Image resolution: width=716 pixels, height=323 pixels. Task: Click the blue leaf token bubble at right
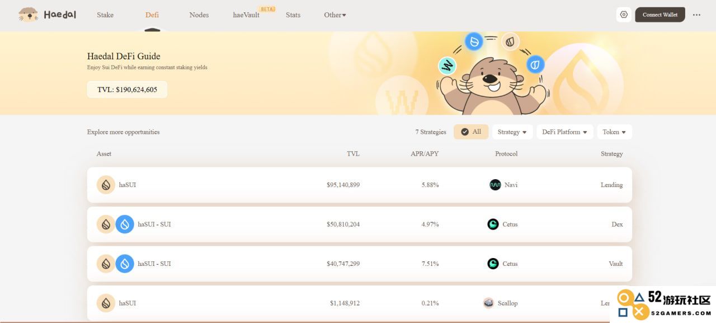pyautogui.click(x=535, y=64)
